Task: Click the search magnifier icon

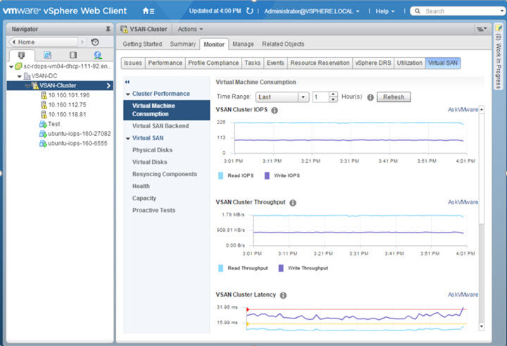Action: coord(418,11)
